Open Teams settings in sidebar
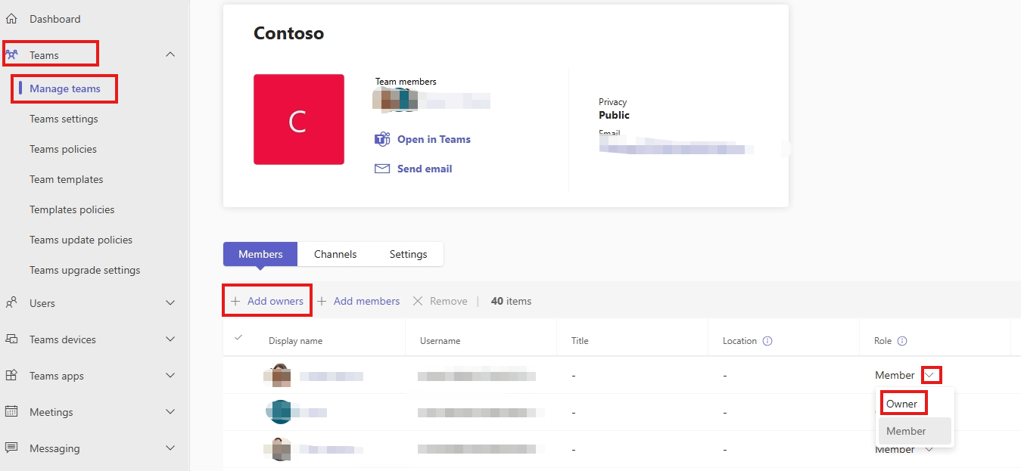The image size is (1021, 471). pyautogui.click(x=64, y=119)
